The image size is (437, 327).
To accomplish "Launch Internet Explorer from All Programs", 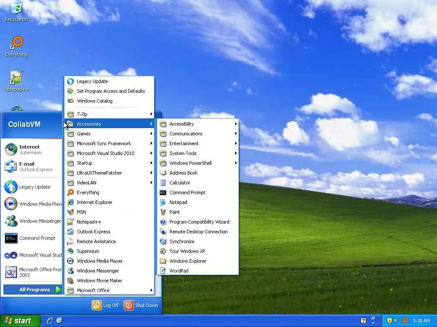I will click(x=109, y=202).
